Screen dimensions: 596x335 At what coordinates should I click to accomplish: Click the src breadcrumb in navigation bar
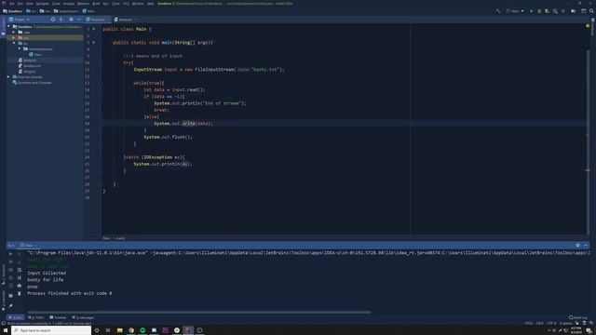click(x=32, y=11)
